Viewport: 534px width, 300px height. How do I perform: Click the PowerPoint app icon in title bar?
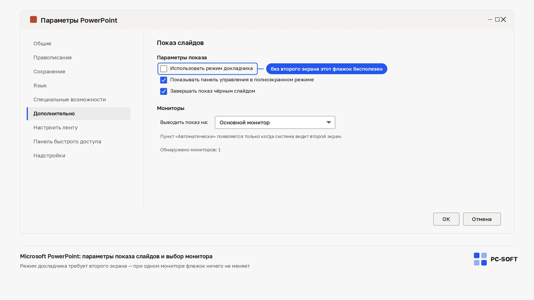click(33, 20)
